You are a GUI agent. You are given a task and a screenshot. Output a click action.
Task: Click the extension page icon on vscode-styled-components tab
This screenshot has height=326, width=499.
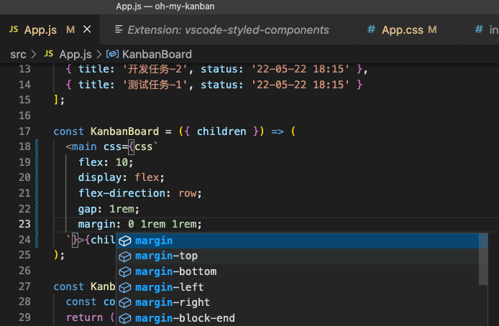click(119, 29)
